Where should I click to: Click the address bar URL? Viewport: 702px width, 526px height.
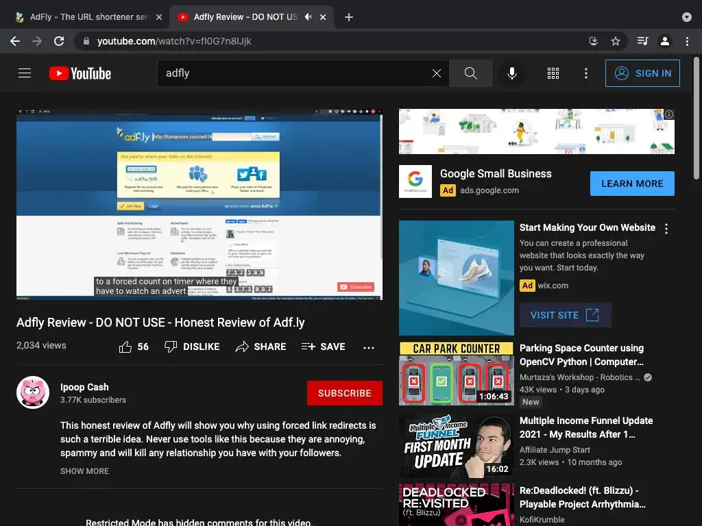[x=174, y=41]
